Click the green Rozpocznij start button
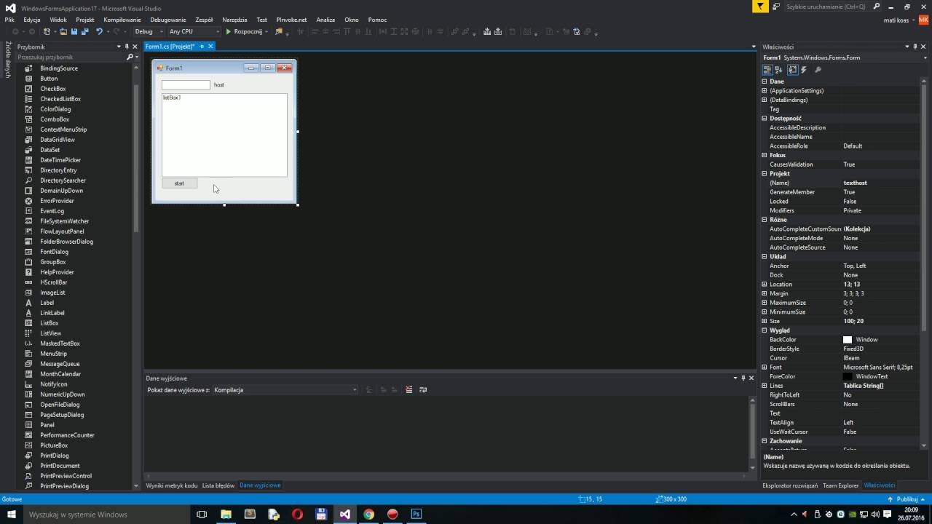Screen dimensions: 932x524 click(x=244, y=31)
